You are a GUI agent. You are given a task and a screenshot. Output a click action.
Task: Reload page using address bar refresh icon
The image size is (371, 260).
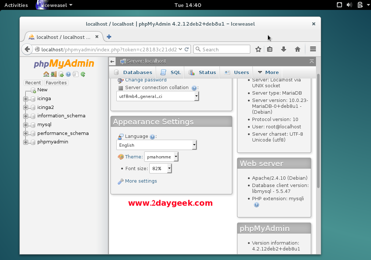187,49
